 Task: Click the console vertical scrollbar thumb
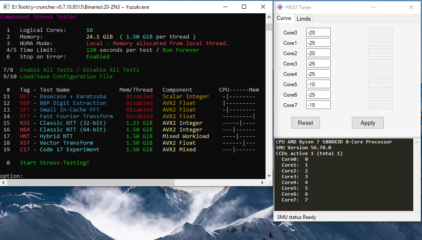click(269, 27)
